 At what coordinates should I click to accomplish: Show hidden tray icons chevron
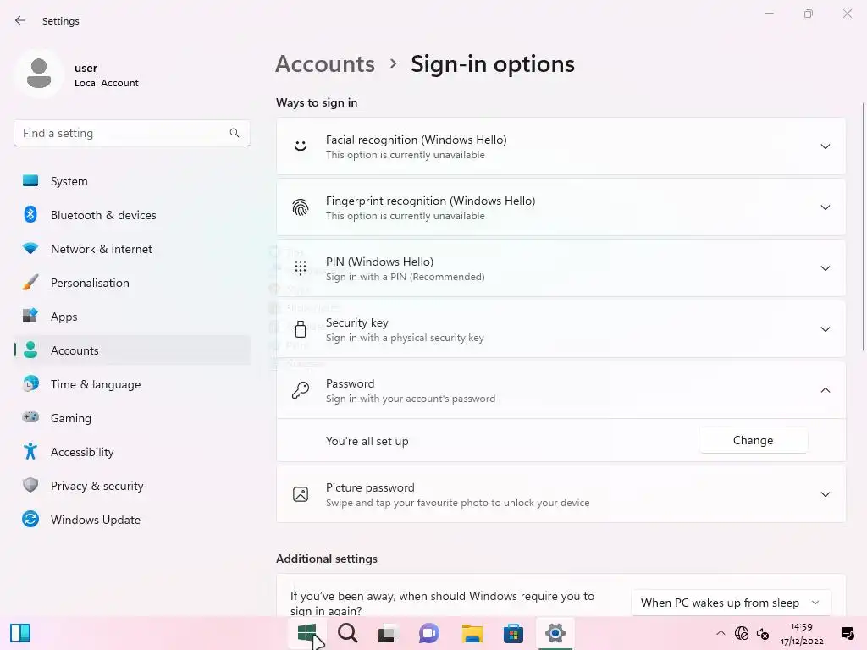pyautogui.click(x=721, y=633)
